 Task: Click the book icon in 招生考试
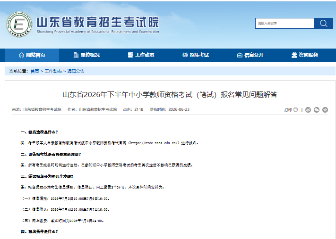pyautogui.click(x=185, y=55)
